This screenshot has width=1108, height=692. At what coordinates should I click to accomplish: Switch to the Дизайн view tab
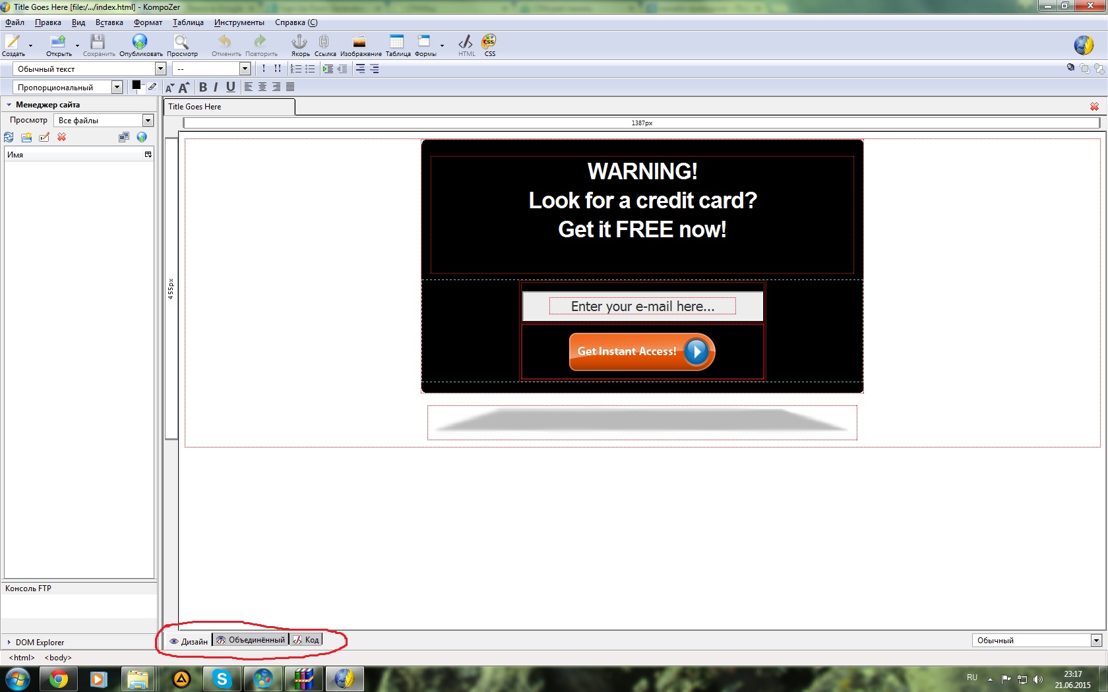[x=189, y=641]
